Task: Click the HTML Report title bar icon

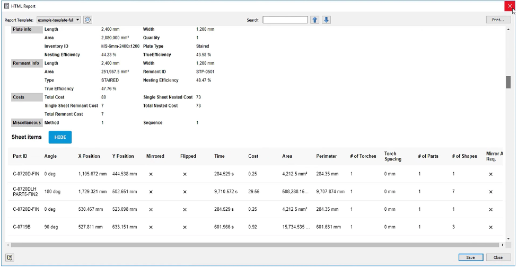Action: click(6, 6)
